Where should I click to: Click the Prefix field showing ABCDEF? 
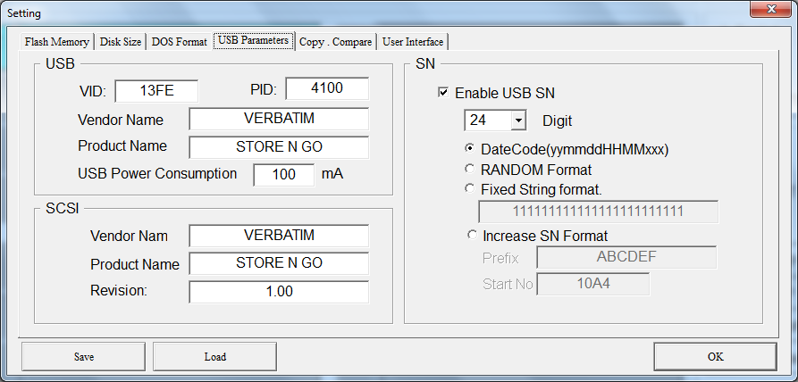tap(626, 258)
